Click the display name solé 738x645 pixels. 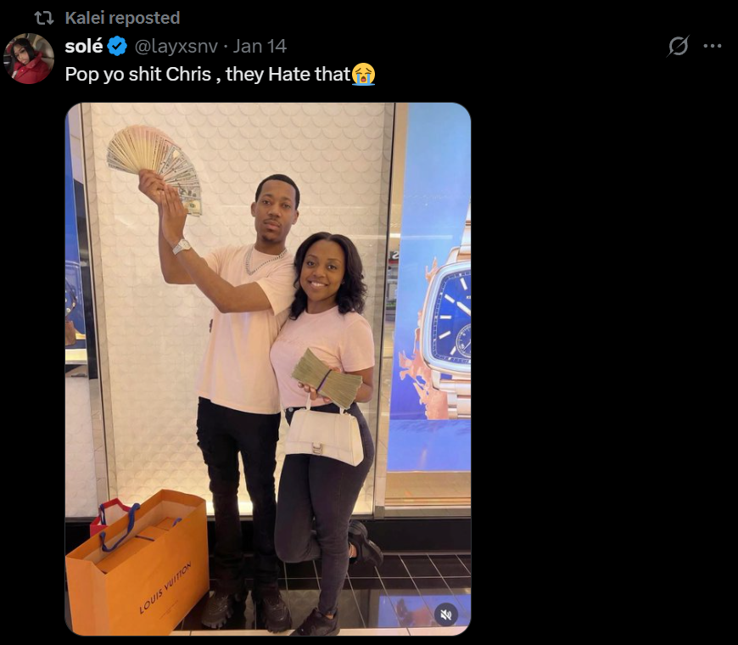click(84, 46)
